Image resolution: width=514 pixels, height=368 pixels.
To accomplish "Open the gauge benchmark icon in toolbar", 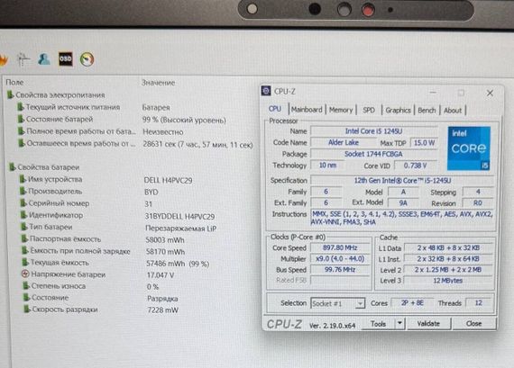I will tap(87, 59).
